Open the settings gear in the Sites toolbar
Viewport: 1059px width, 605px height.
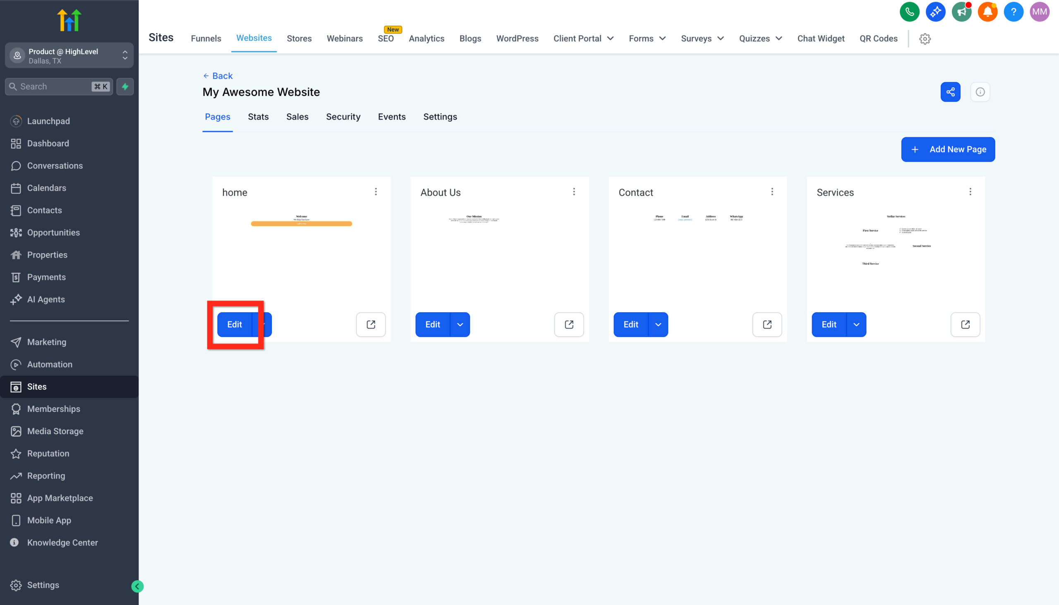[925, 38]
